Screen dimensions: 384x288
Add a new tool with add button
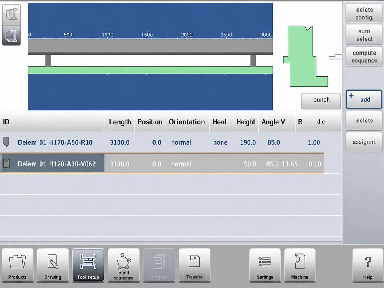[364, 99]
